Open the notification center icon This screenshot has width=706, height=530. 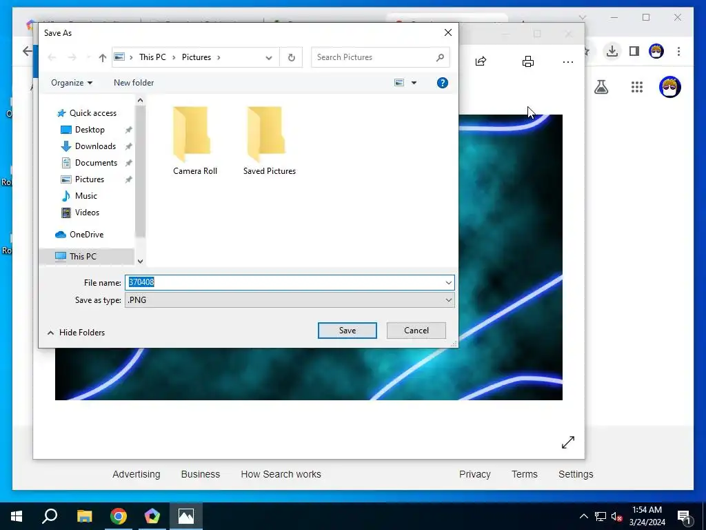[685, 516]
